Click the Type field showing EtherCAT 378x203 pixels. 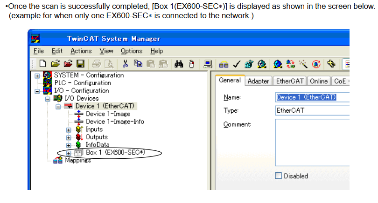[312, 110]
